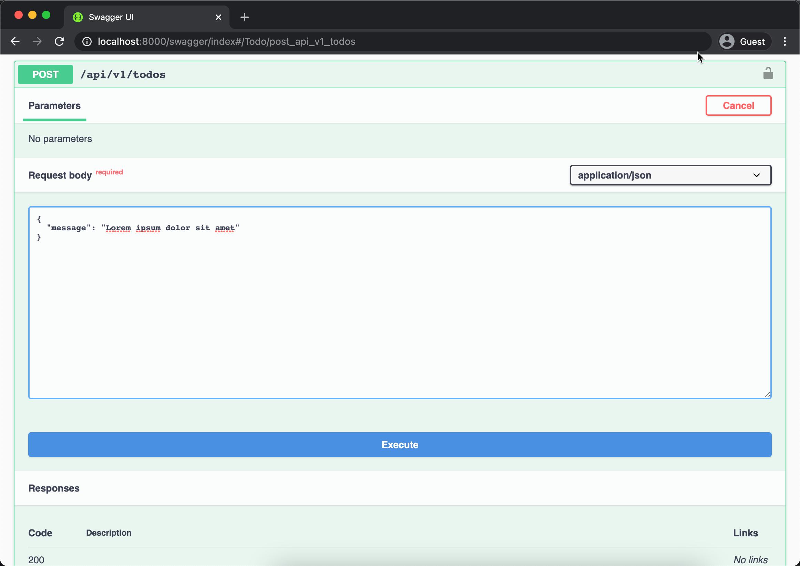
Task: Click the 'Links' column header
Action: 745,533
